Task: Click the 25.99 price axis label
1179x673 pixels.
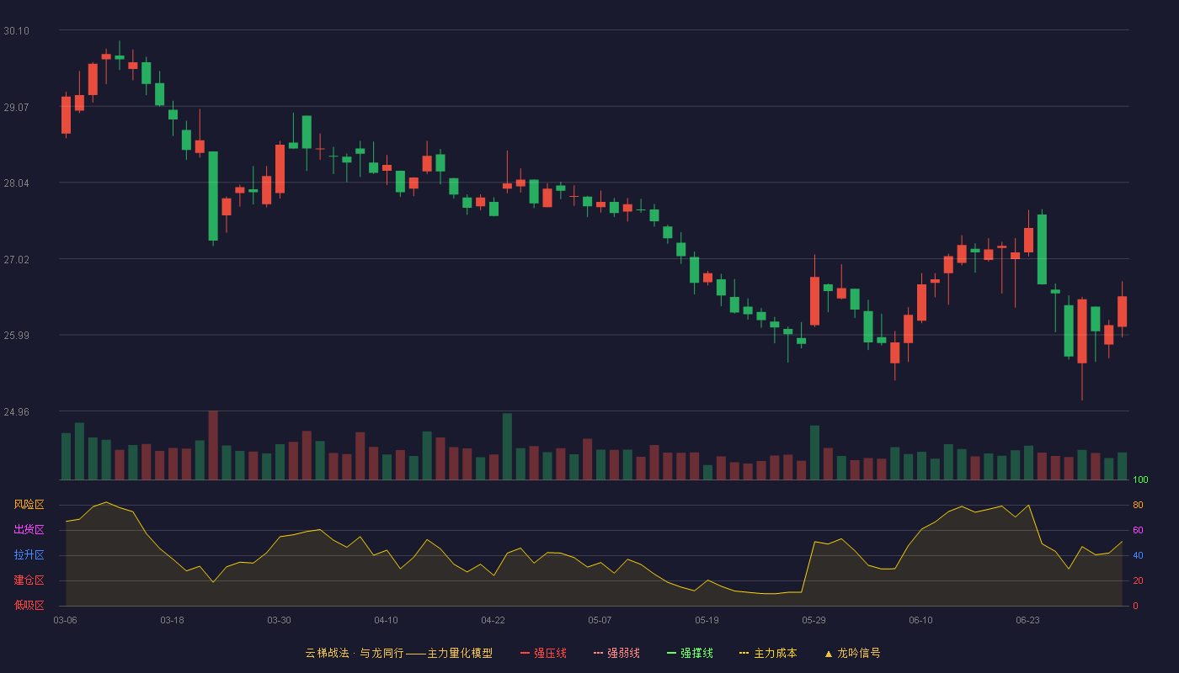Action: click(16, 336)
